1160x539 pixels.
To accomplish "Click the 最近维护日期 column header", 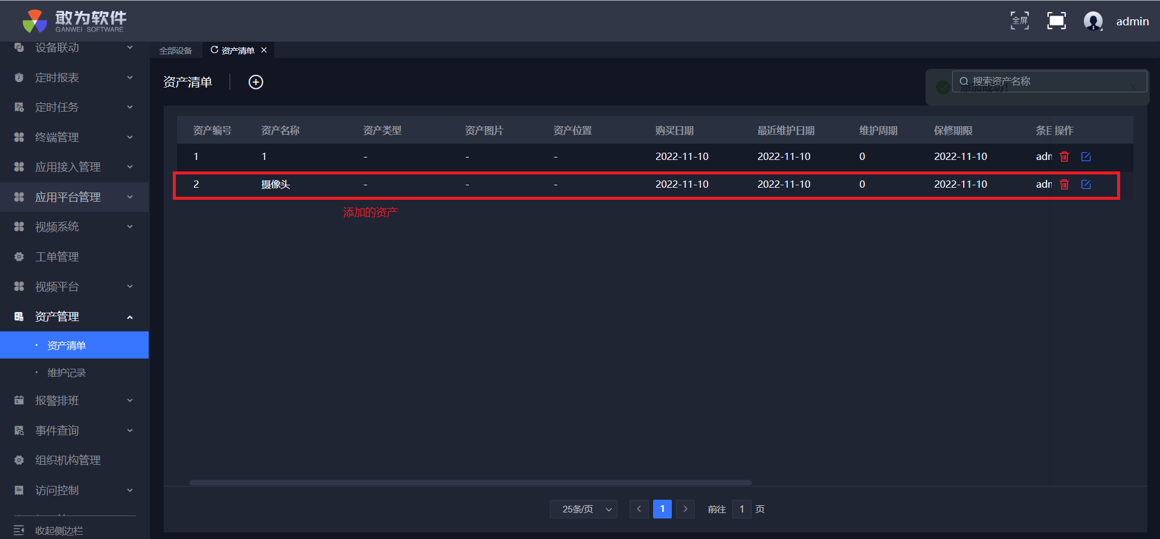I will click(x=786, y=130).
